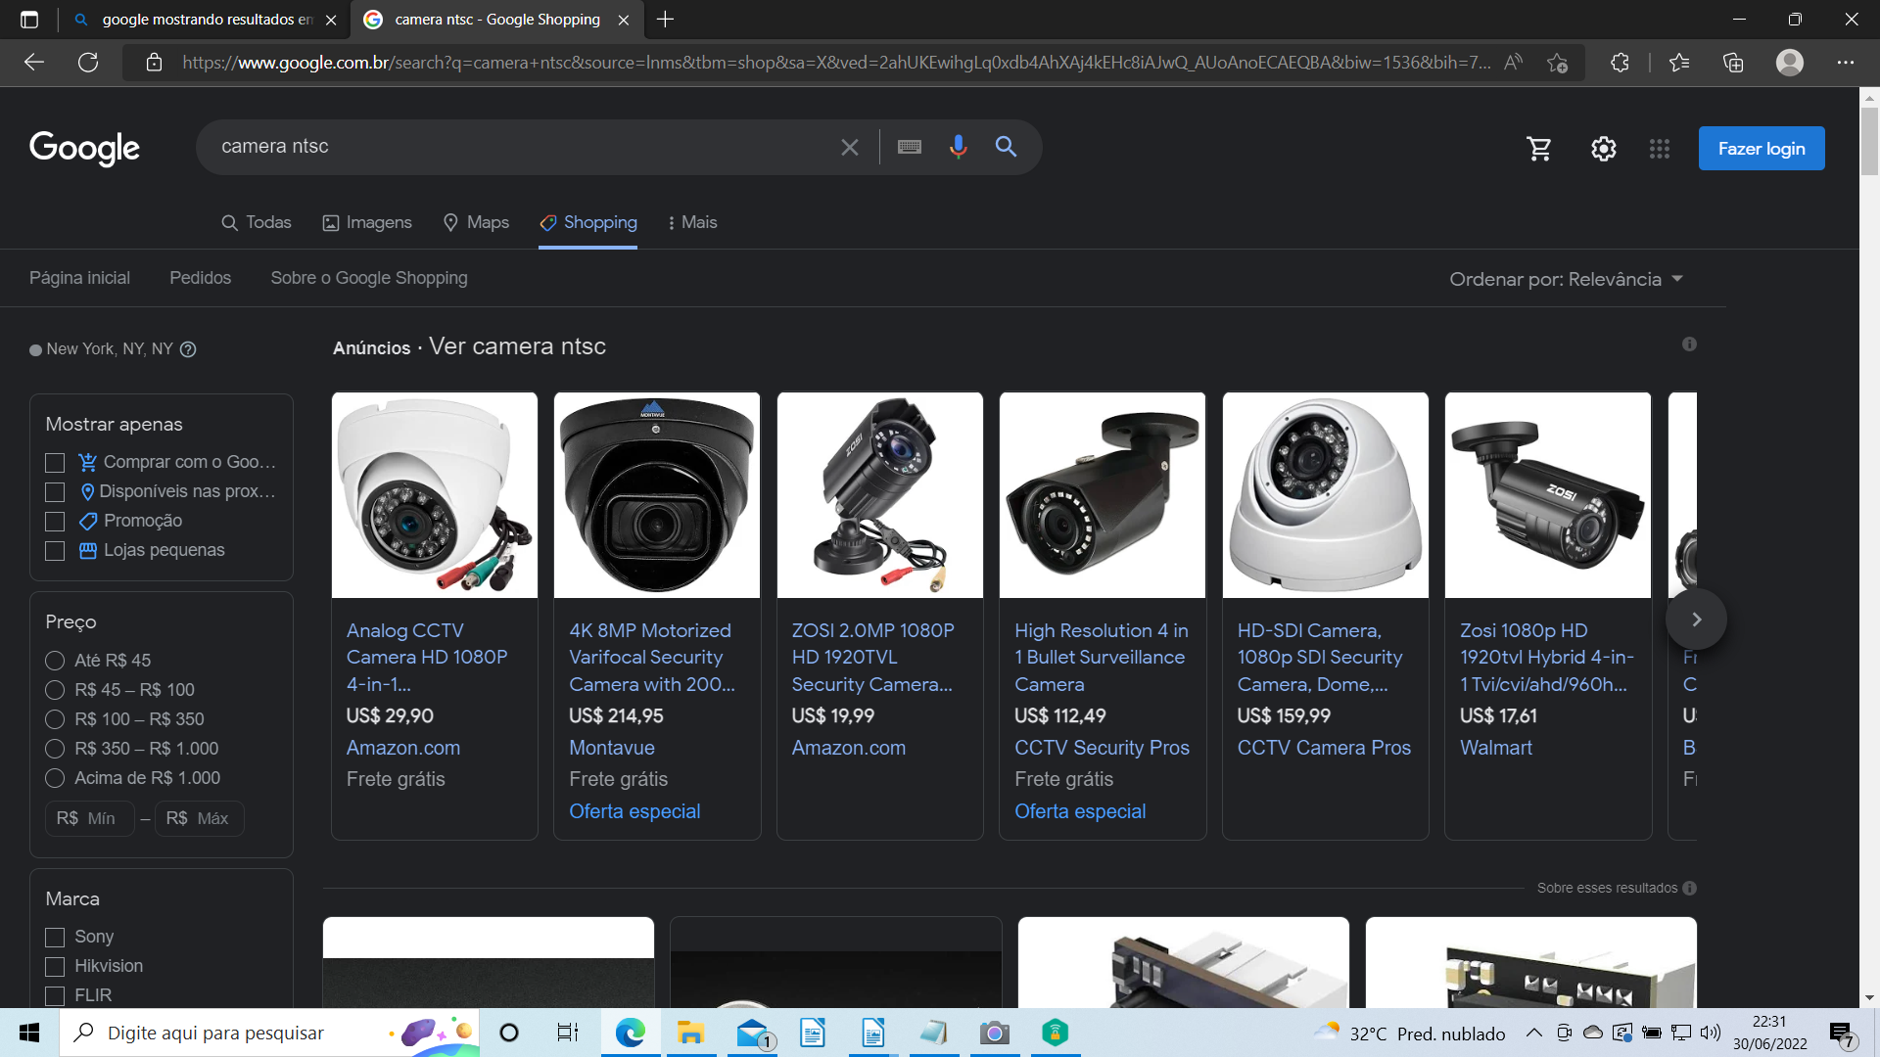The height and width of the screenshot is (1057, 1880).
Task: Click Fazer login button
Action: pos(1762,149)
